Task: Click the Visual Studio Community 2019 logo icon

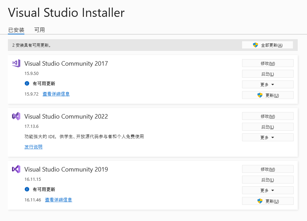Action: (x=16, y=169)
